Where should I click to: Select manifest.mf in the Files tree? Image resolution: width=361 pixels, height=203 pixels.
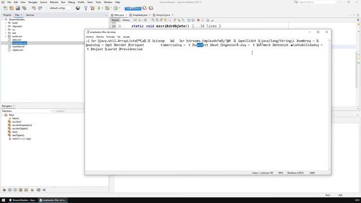[18, 46]
